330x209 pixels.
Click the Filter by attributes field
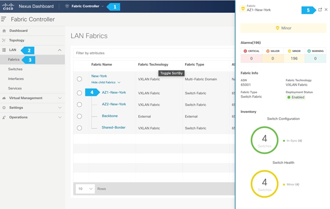point(154,53)
